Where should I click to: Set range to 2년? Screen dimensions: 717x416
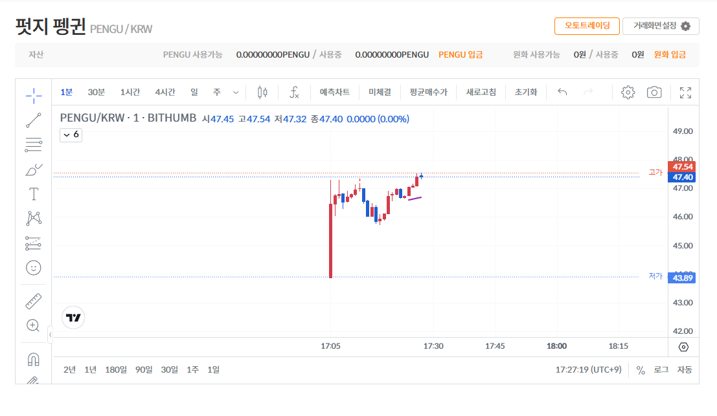[x=69, y=370]
